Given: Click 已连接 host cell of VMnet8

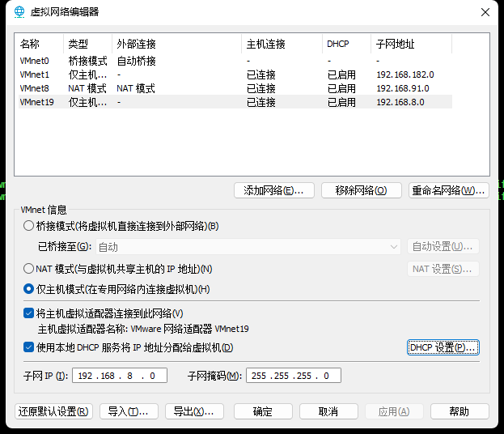Looking at the screenshot, I should [261, 88].
